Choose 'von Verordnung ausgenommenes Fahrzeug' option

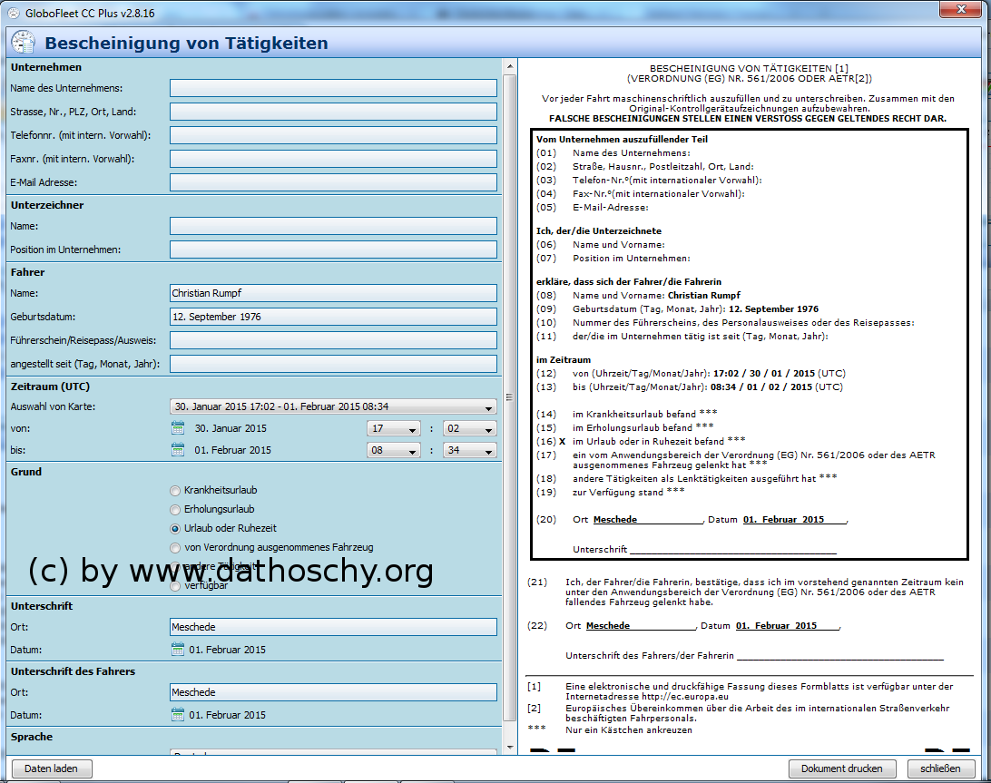(175, 547)
